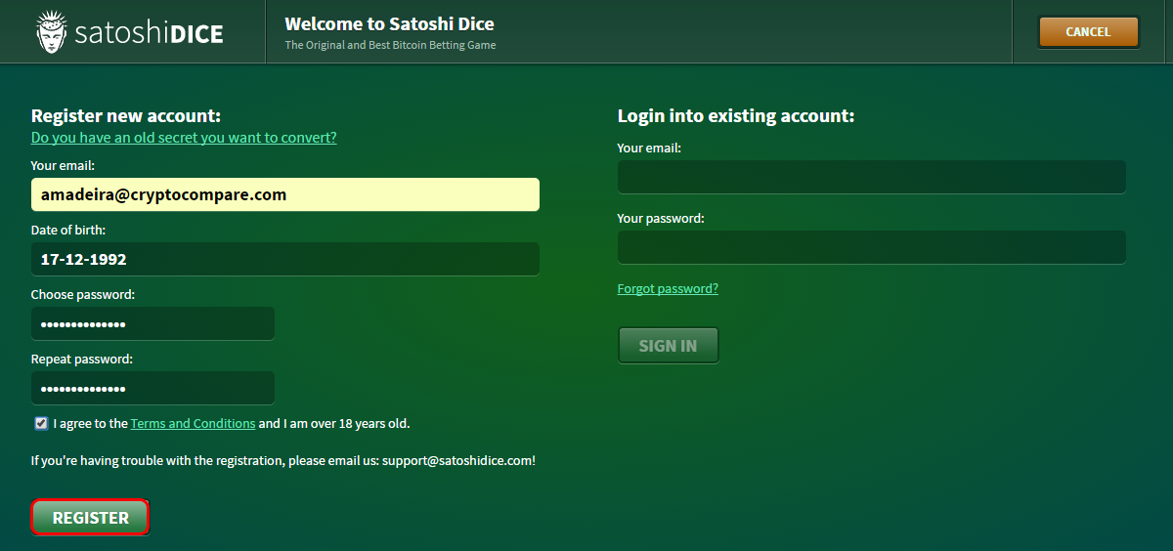
Task: Click the Satoshi Dice face logo icon
Action: pyautogui.click(x=52, y=32)
